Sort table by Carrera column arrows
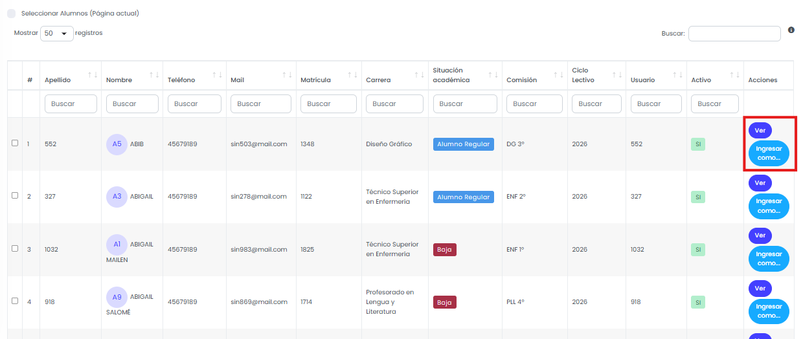Screen dimensions: 803x339 click(420, 75)
